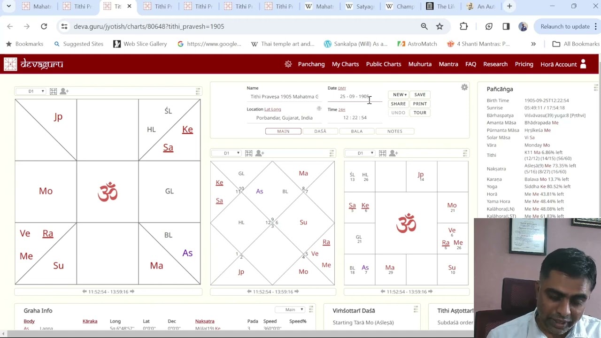Expand the NEW dropdown button
This screenshot has width=601, height=338.
click(x=400, y=95)
